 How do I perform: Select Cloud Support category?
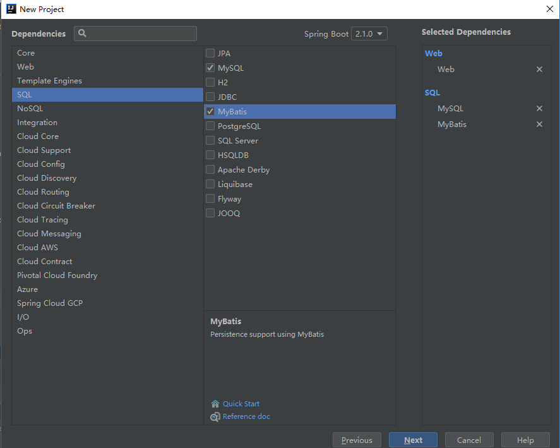click(107, 150)
